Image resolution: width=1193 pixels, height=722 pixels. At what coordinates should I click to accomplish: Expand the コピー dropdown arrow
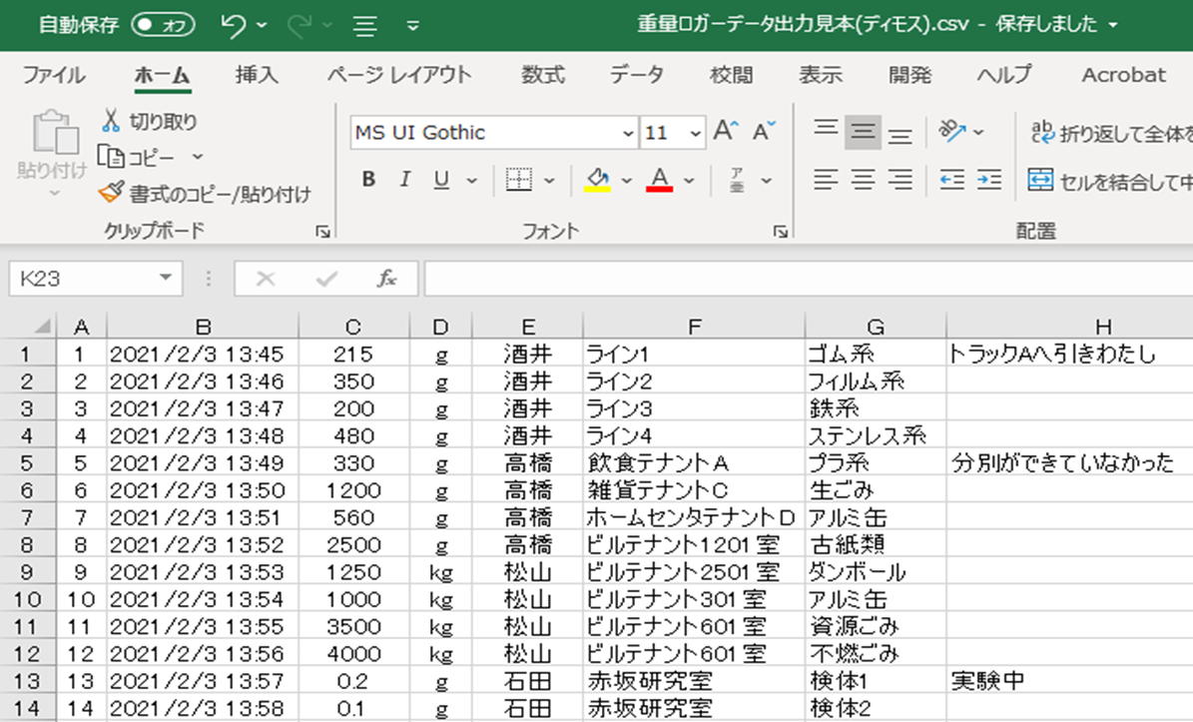pyautogui.click(x=197, y=157)
